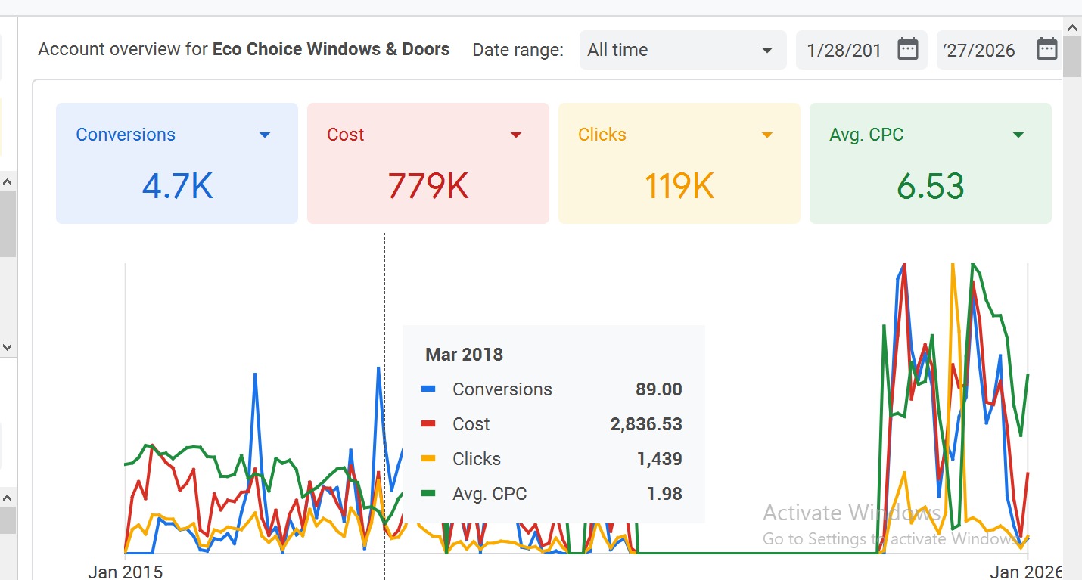Click the lower scroll-up arrow on the left scrollbar
Screen dimensions: 1082x580
click(x=8, y=498)
